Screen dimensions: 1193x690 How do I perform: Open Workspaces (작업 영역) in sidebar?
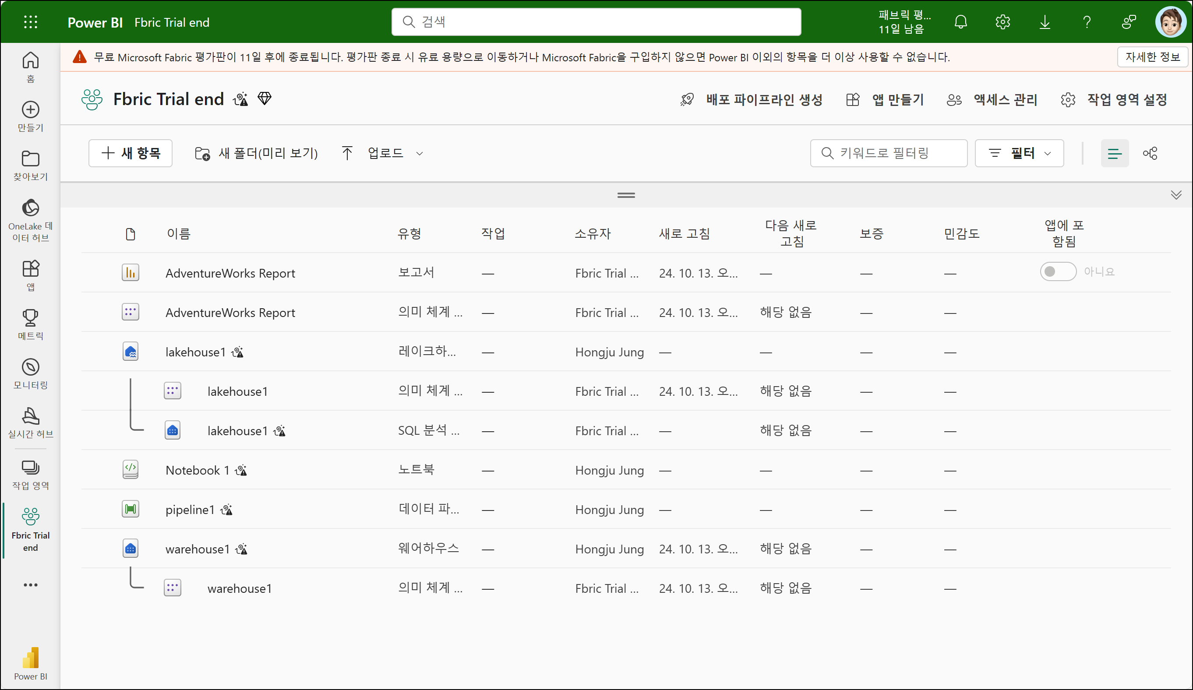(x=30, y=475)
